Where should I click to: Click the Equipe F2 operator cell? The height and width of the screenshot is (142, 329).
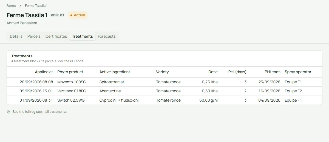pos(293,91)
